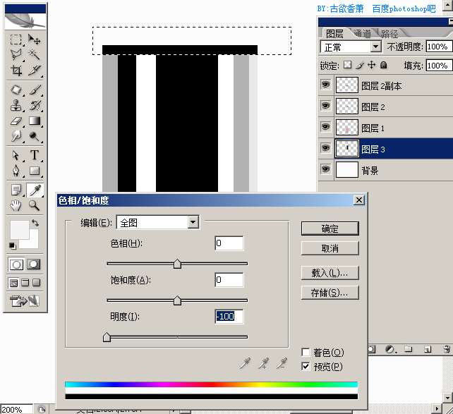Select the Zoom magnifier tool
The height and width of the screenshot is (414, 453).
(x=34, y=205)
